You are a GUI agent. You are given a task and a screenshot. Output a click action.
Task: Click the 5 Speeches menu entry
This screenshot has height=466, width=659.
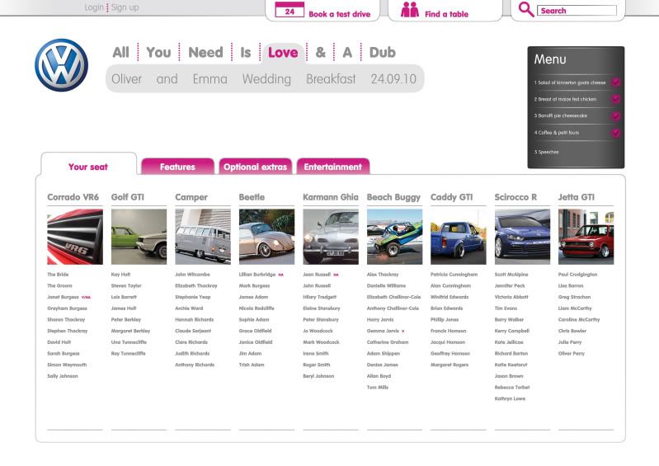point(546,152)
